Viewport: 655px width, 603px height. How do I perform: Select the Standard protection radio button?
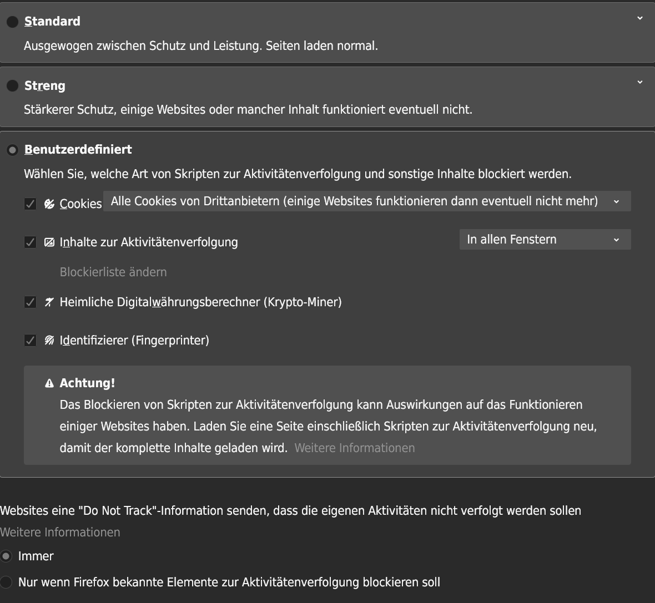(x=12, y=22)
